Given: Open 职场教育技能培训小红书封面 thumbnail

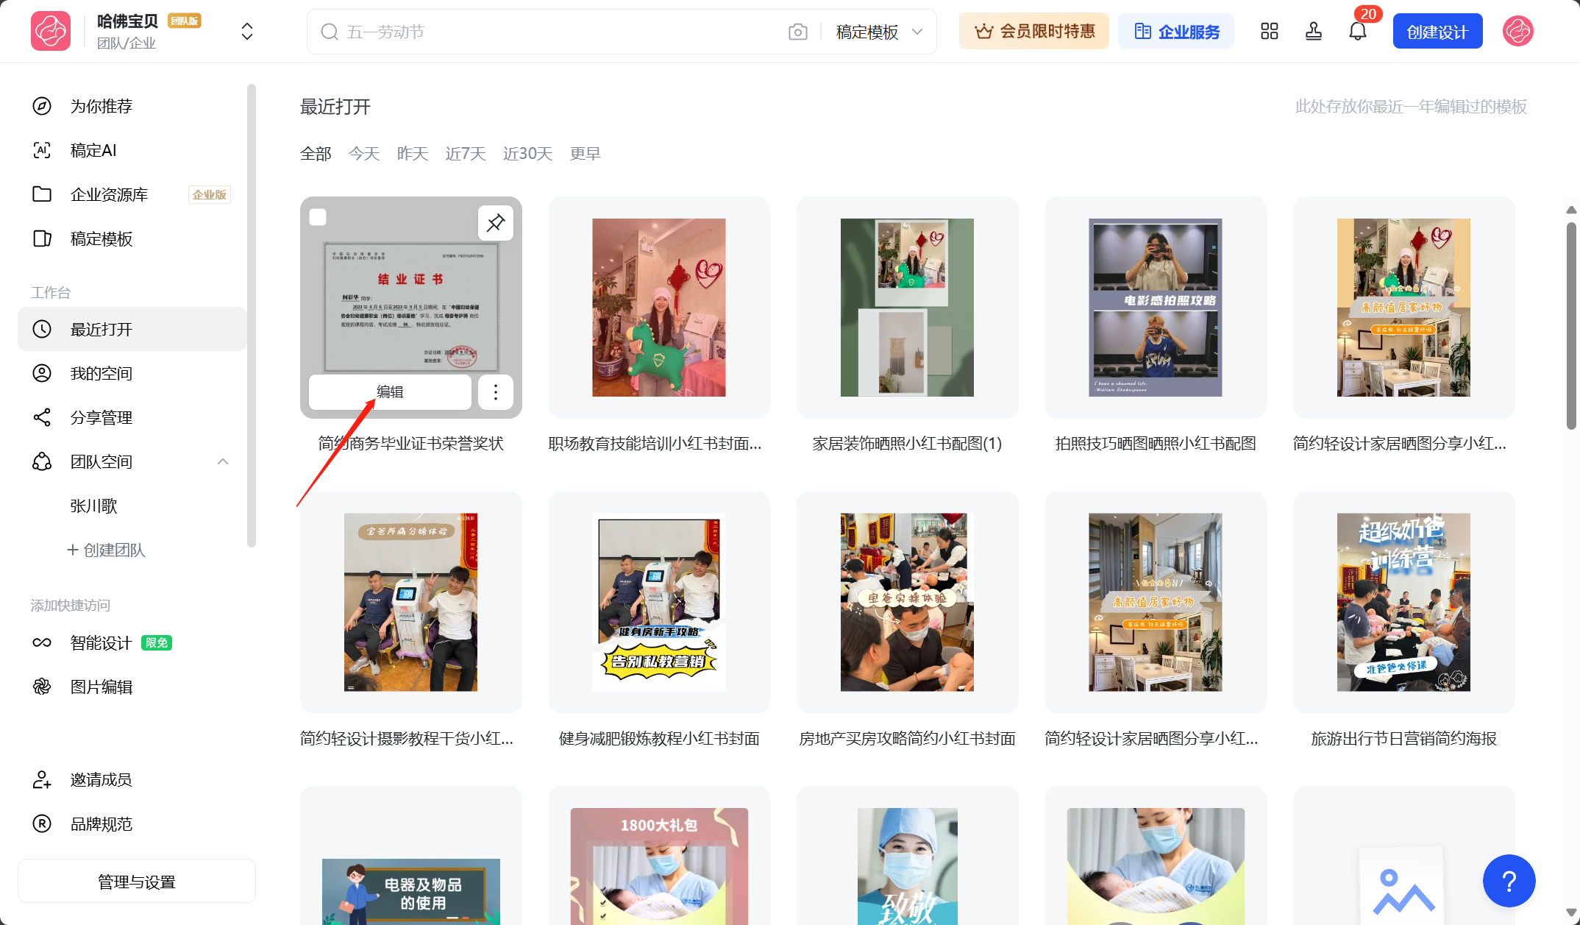Looking at the screenshot, I should tap(659, 308).
